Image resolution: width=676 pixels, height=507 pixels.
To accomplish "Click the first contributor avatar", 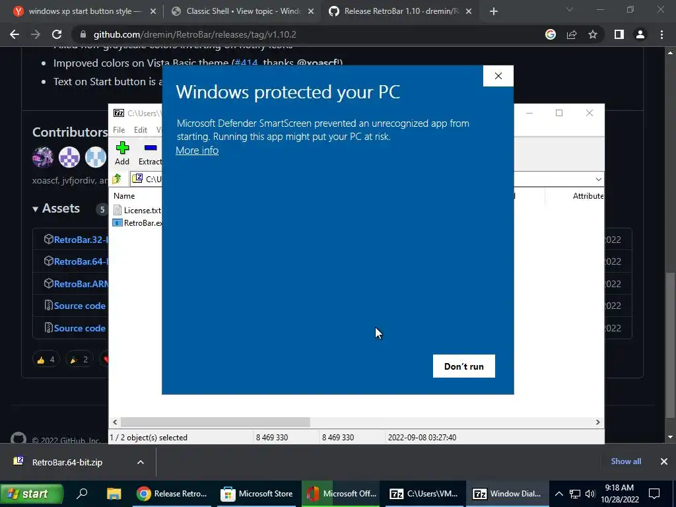I will click(43, 156).
